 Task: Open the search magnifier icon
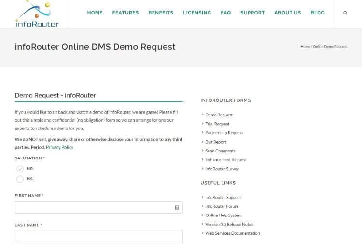[345, 13]
